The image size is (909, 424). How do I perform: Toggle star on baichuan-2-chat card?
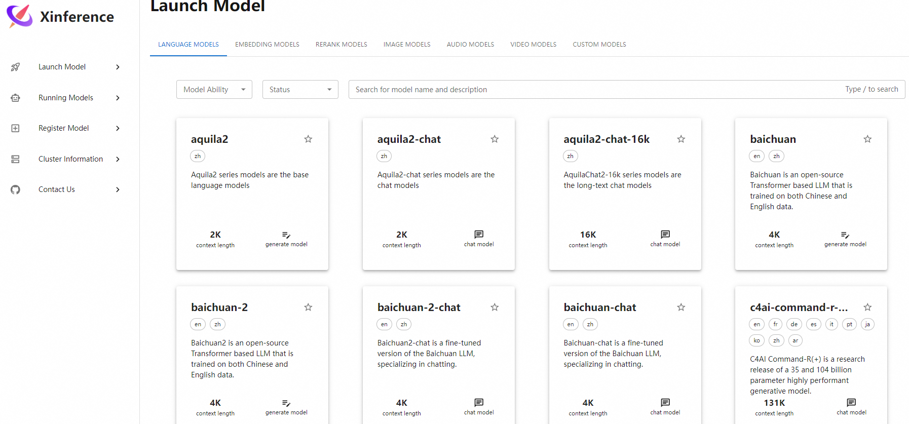(495, 307)
